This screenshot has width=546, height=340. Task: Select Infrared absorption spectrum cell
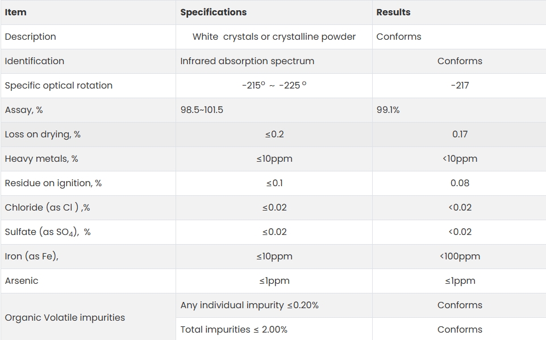point(247,61)
